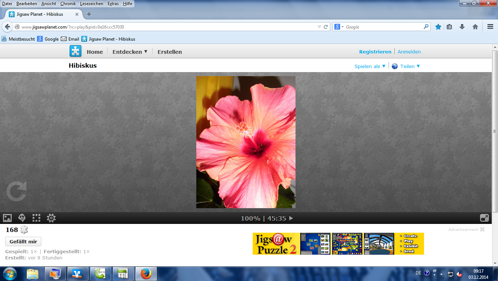Expand the Entdecken dropdown menu
The width and height of the screenshot is (498, 281).
coord(130,52)
